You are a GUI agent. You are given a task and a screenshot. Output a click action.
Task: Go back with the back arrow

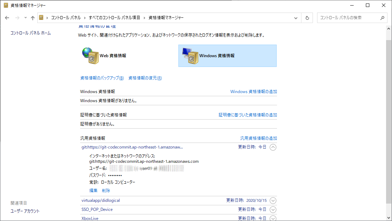pos(7,18)
